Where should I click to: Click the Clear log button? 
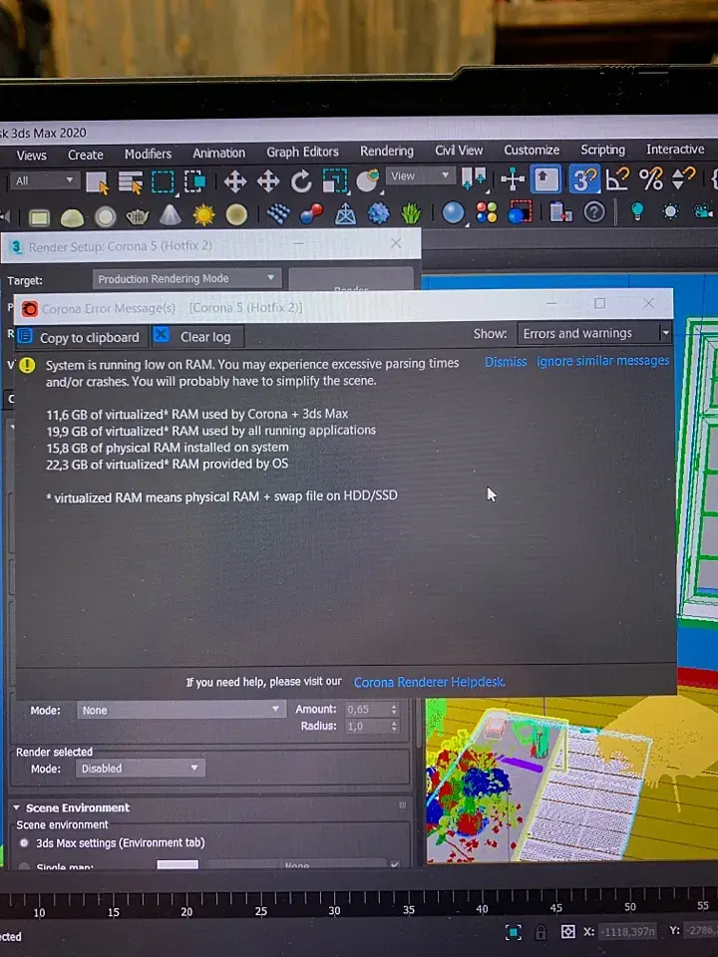(x=197, y=337)
